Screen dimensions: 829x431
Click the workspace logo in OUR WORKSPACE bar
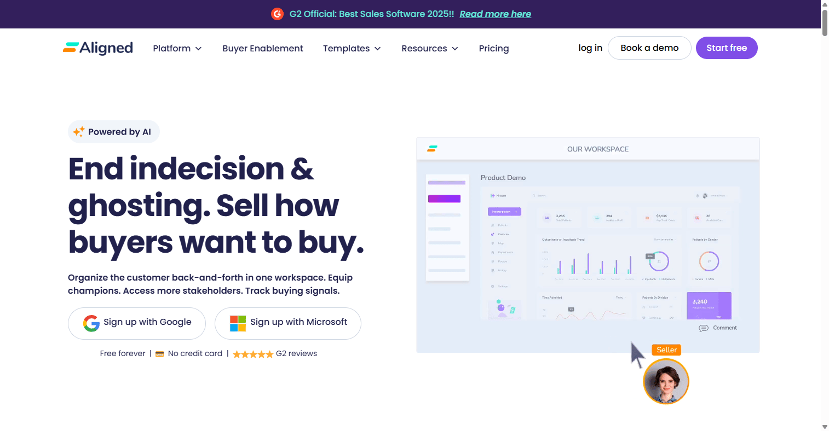(432, 148)
